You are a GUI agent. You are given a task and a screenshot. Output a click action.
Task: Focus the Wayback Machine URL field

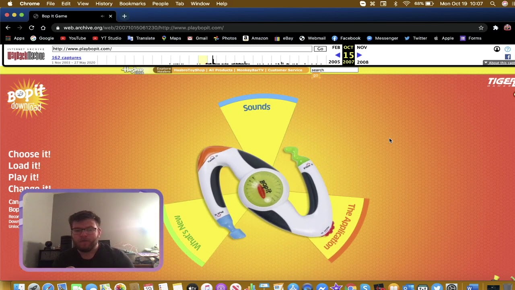182,49
